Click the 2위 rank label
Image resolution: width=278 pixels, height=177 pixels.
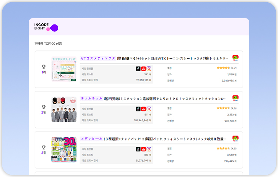(x=44, y=113)
